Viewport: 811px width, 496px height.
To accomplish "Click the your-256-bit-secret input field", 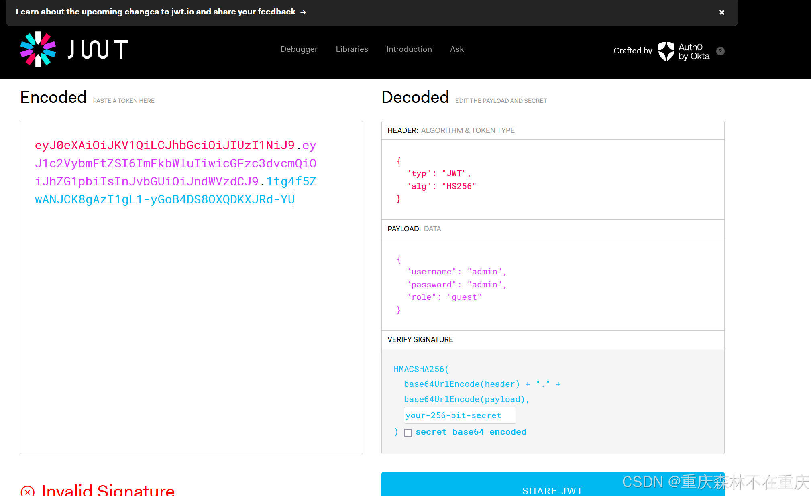I will tap(459, 415).
